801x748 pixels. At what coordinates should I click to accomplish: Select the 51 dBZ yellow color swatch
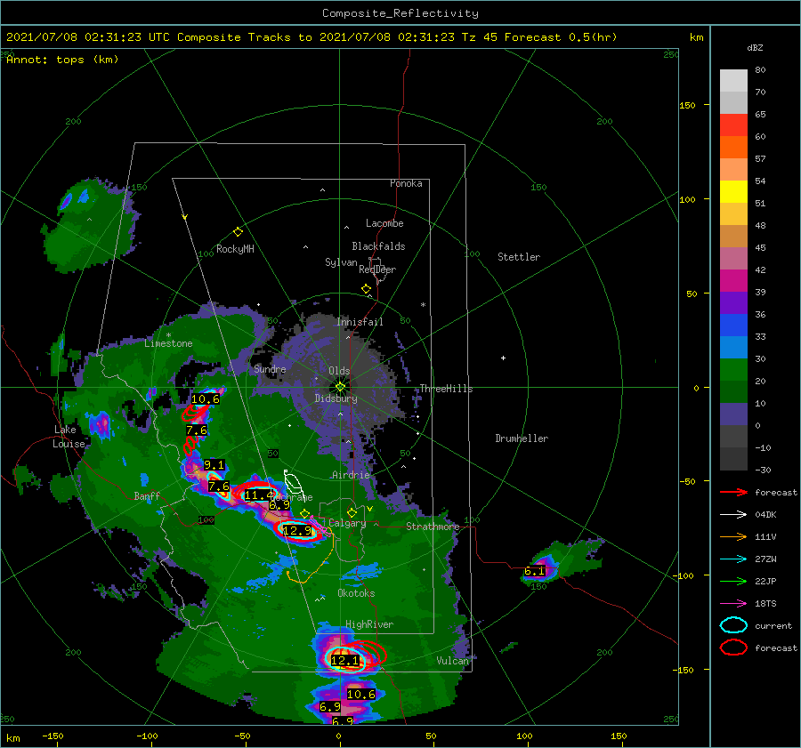[x=733, y=191]
